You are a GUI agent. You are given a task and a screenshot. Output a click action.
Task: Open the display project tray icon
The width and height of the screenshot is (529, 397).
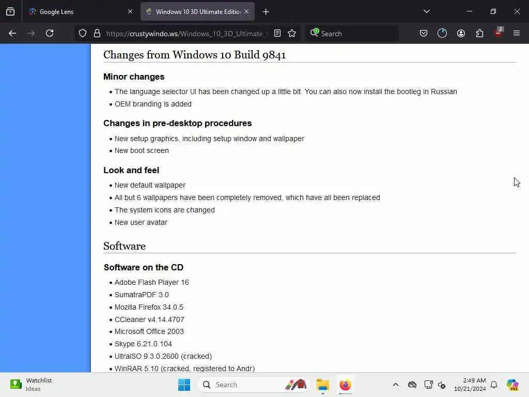point(428,385)
